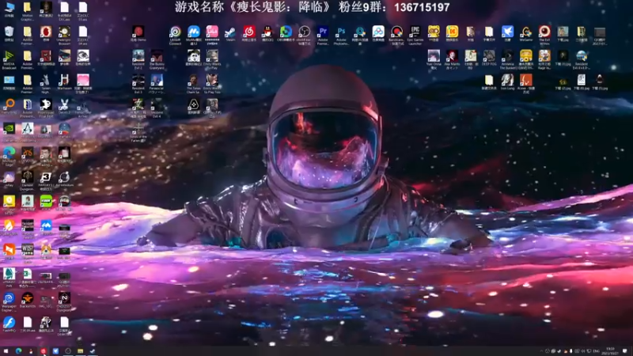Launch GeForce Experience from desktop
The width and height of the screenshot is (633, 356).
pyautogui.click(x=9, y=131)
